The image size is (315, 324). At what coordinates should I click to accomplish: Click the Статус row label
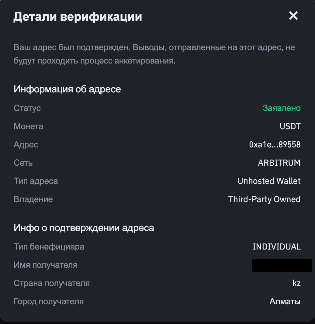pos(27,108)
